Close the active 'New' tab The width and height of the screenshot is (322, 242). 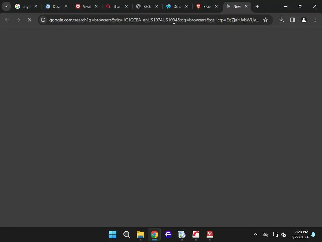pyautogui.click(x=246, y=6)
